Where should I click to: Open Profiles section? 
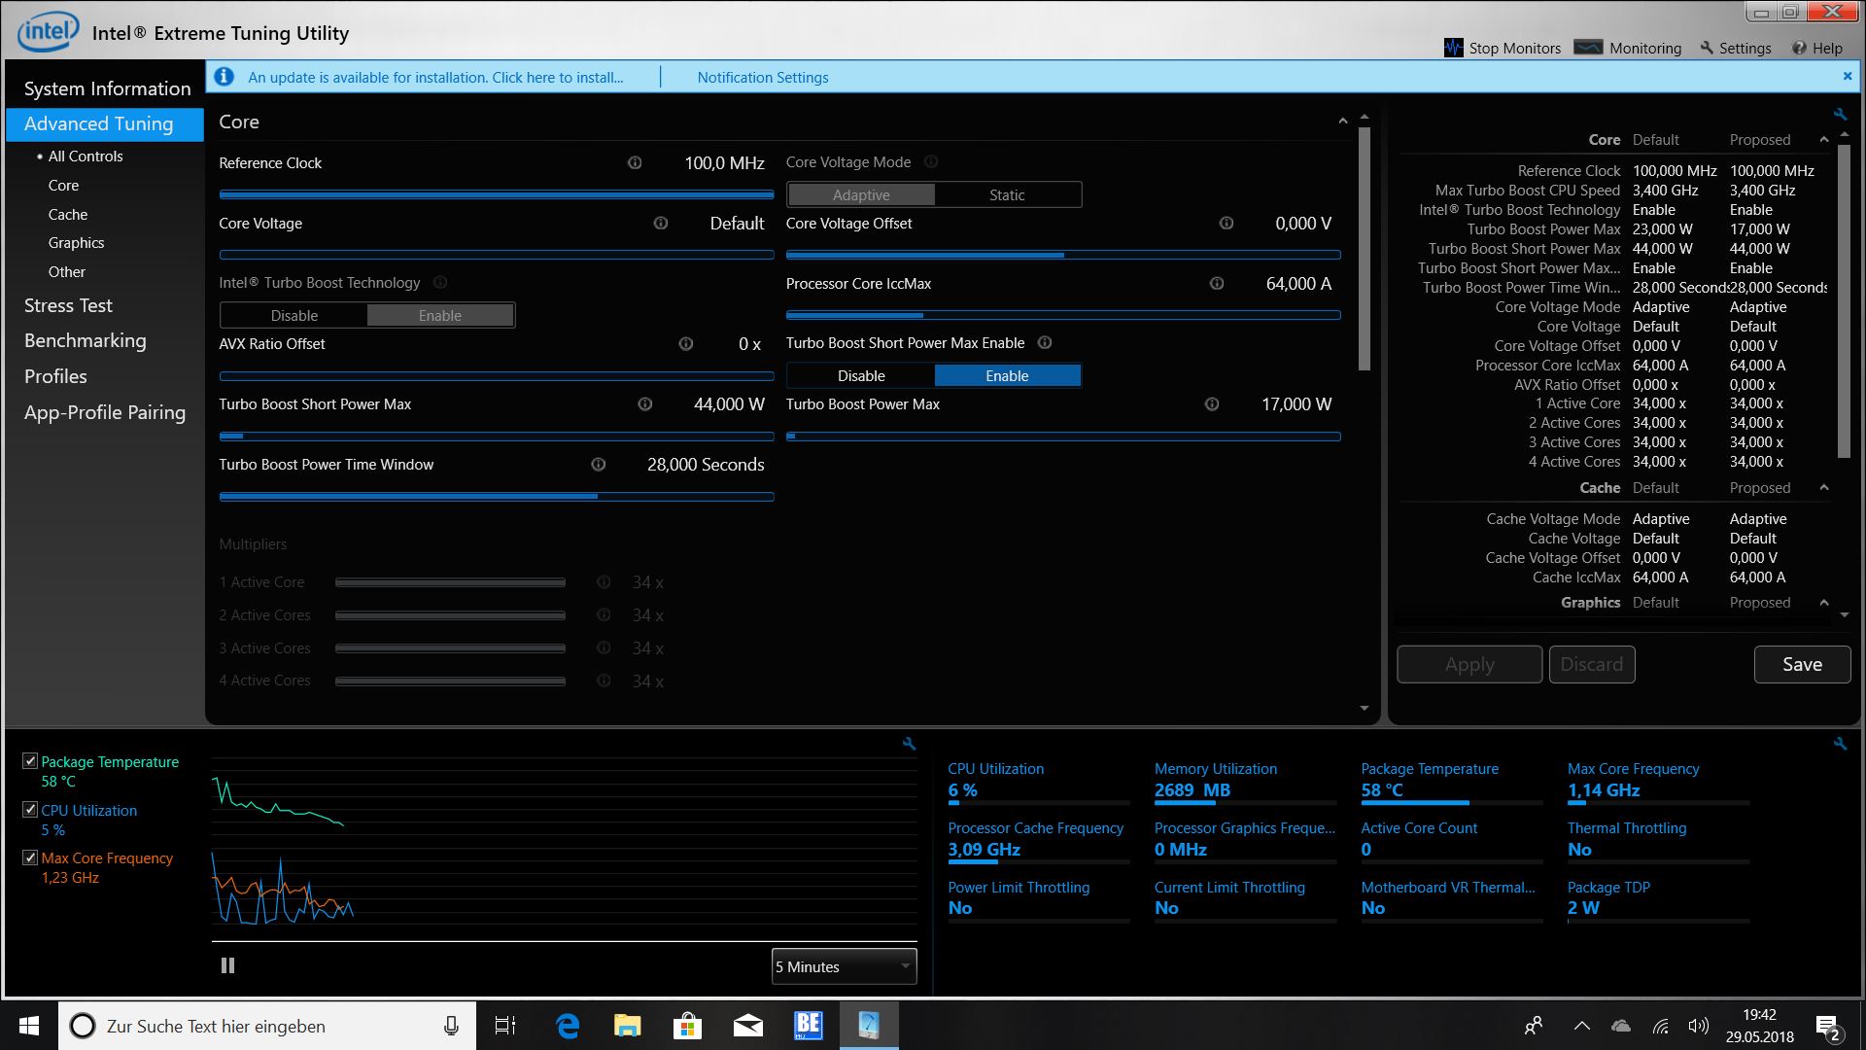point(55,376)
